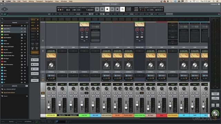Viewport: 221px width, 124px height.
Task: Open the Navigation menu
Action: point(49,1)
